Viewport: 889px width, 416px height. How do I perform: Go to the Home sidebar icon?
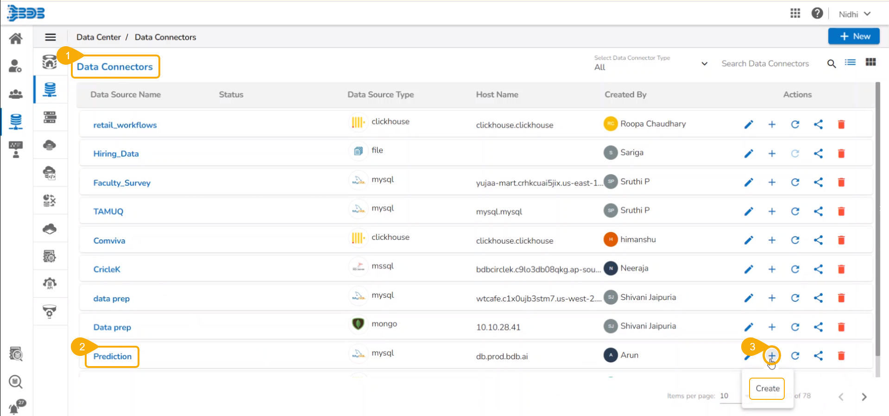coord(16,38)
